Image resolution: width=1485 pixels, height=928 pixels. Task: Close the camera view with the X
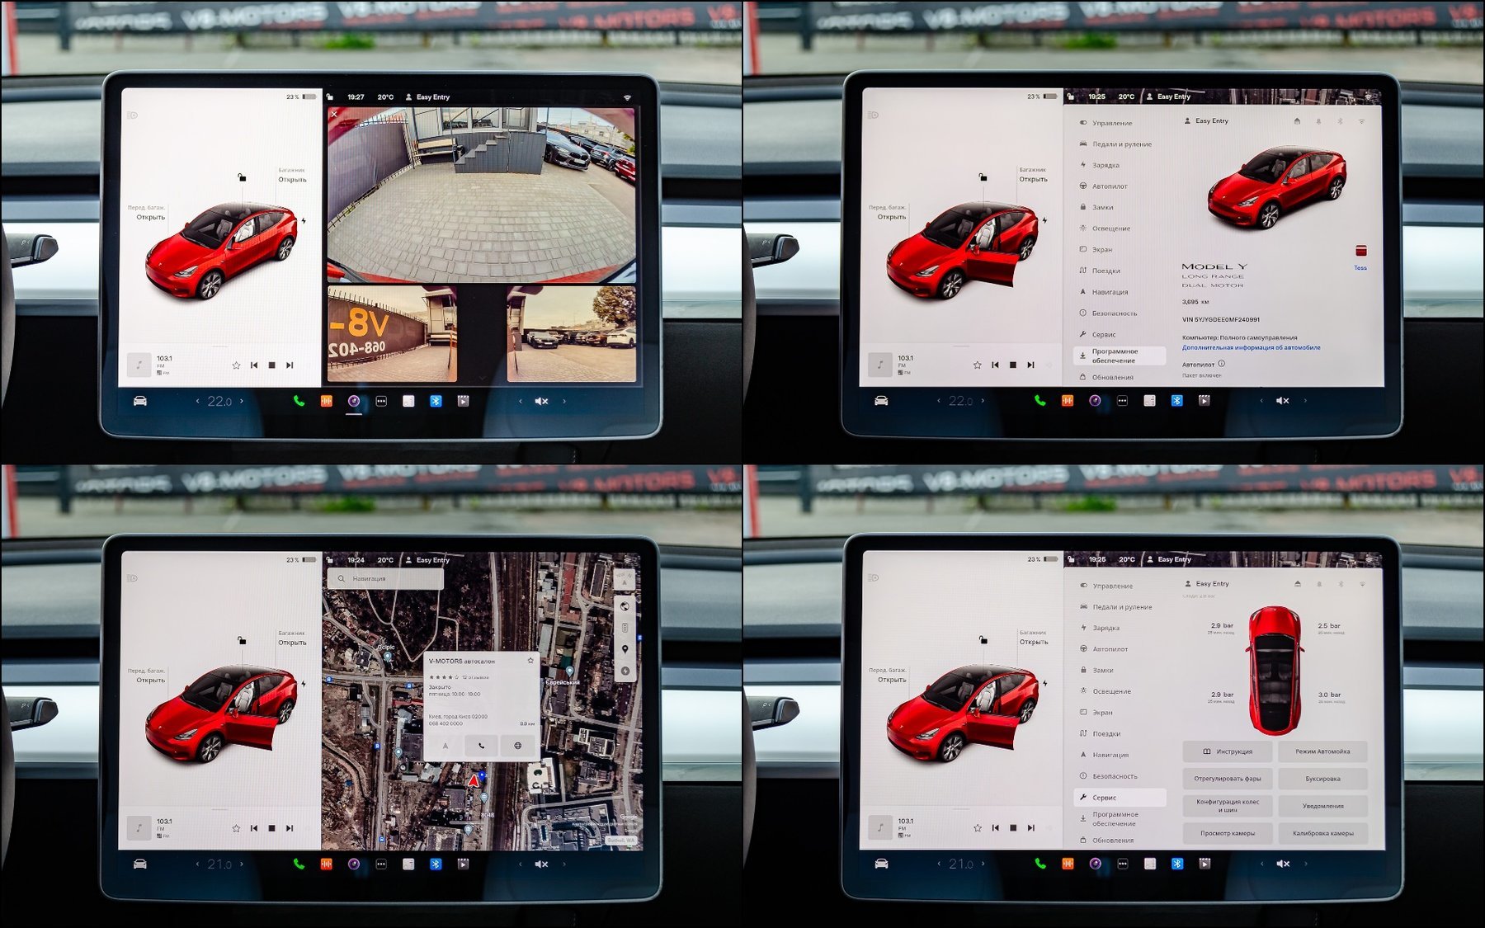(x=334, y=115)
